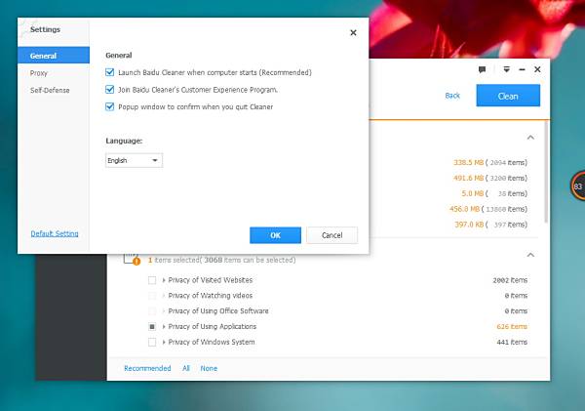
Task: Switch to the Proxy settings tab
Action: click(x=39, y=73)
